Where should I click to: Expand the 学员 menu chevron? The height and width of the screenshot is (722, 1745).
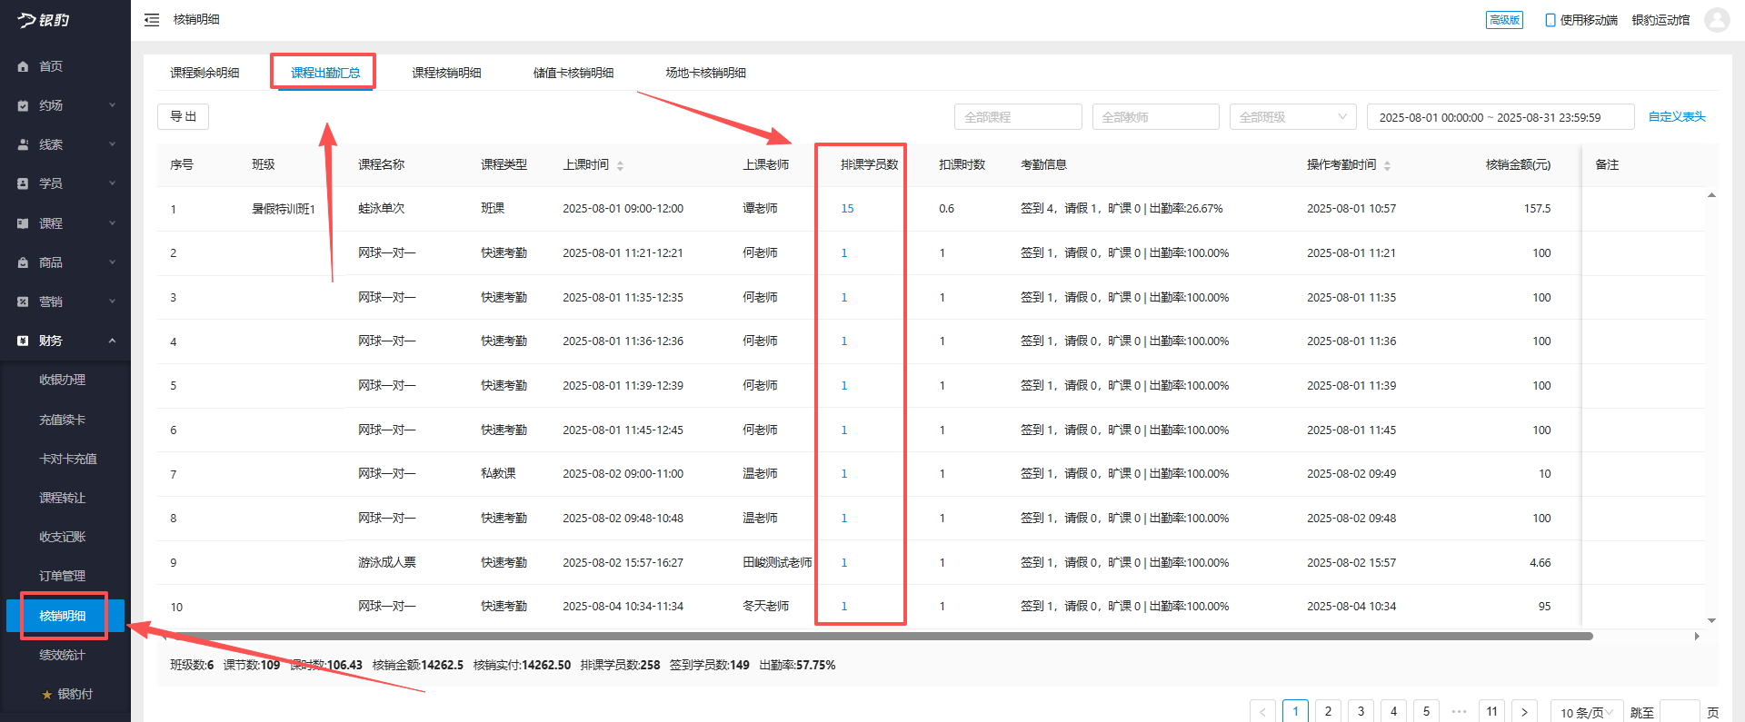click(x=113, y=183)
